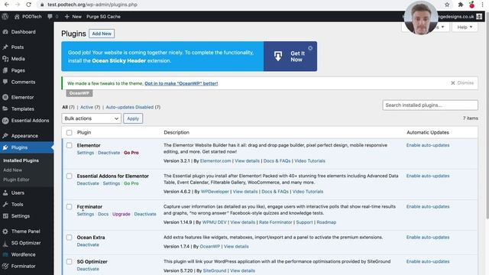
Task: Close the Ocean Sticky Header banner
Action: tap(310, 48)
